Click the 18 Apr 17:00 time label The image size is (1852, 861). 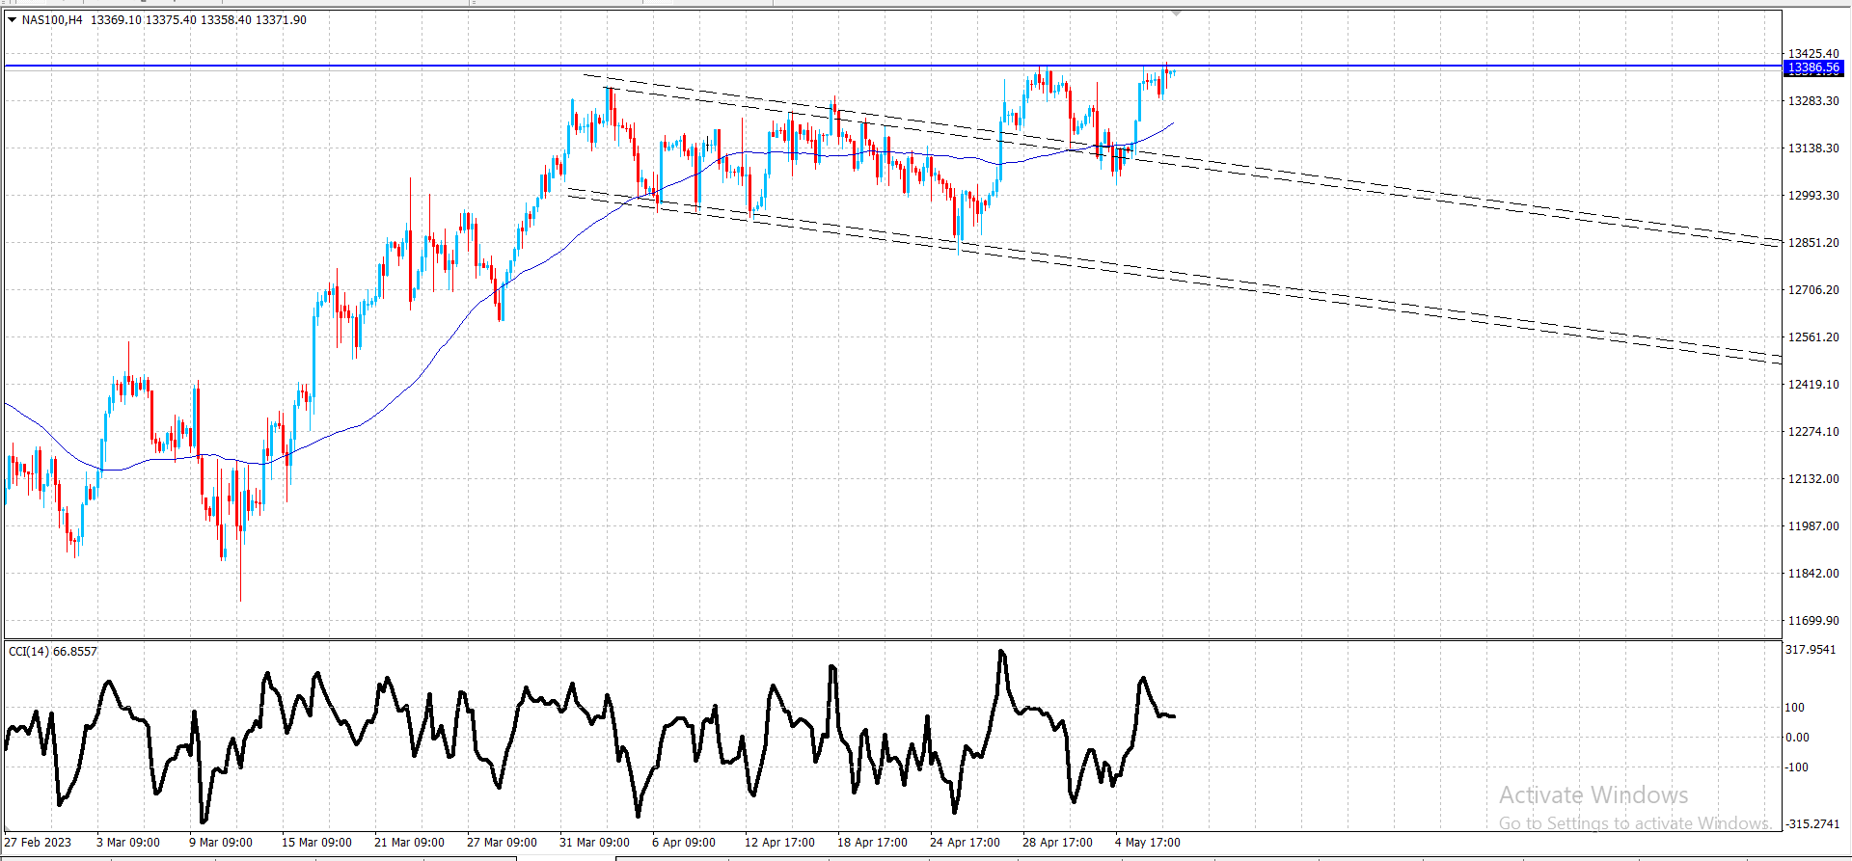point(873,843)
